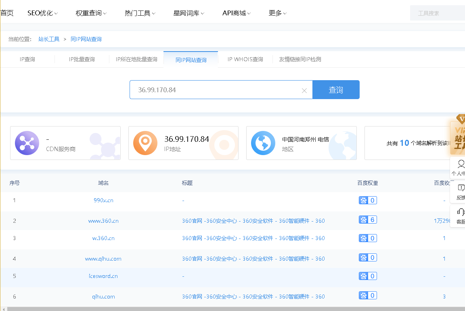Open 站长工具 breadcrumb link
The image size is (465, 311).
[48, 39]
